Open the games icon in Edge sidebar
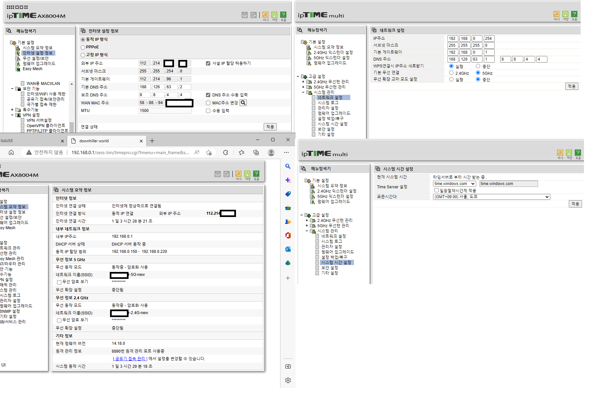Viewport: 611px width, 405px height. tap(288, 222)
